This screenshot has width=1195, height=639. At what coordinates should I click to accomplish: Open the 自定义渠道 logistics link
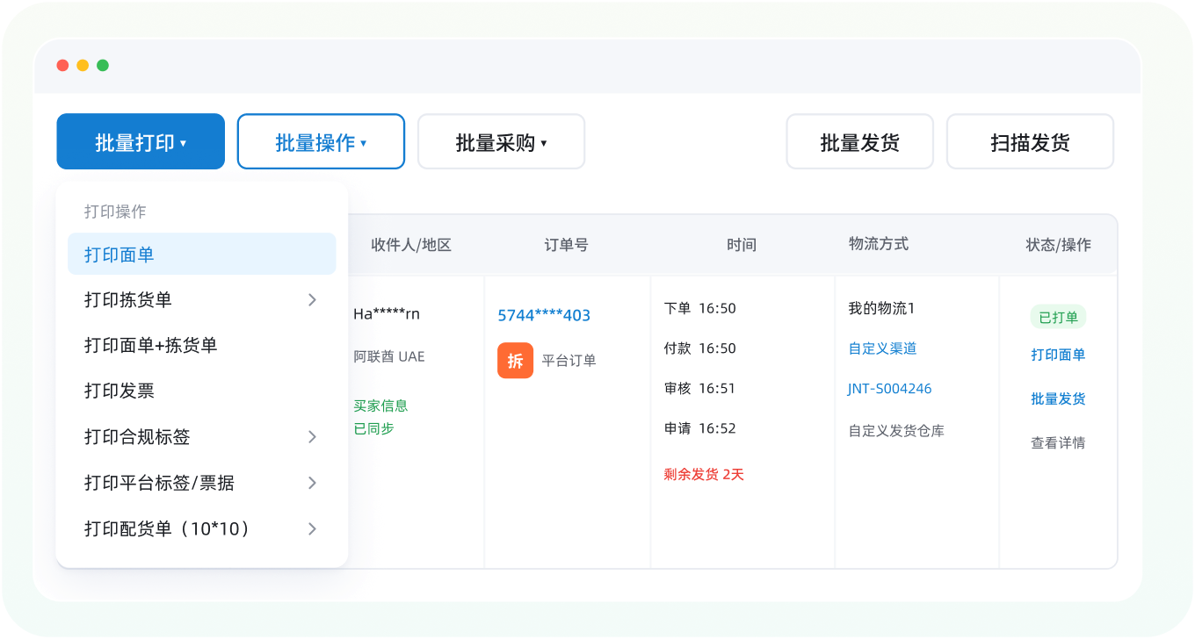[x=882, y=348]
